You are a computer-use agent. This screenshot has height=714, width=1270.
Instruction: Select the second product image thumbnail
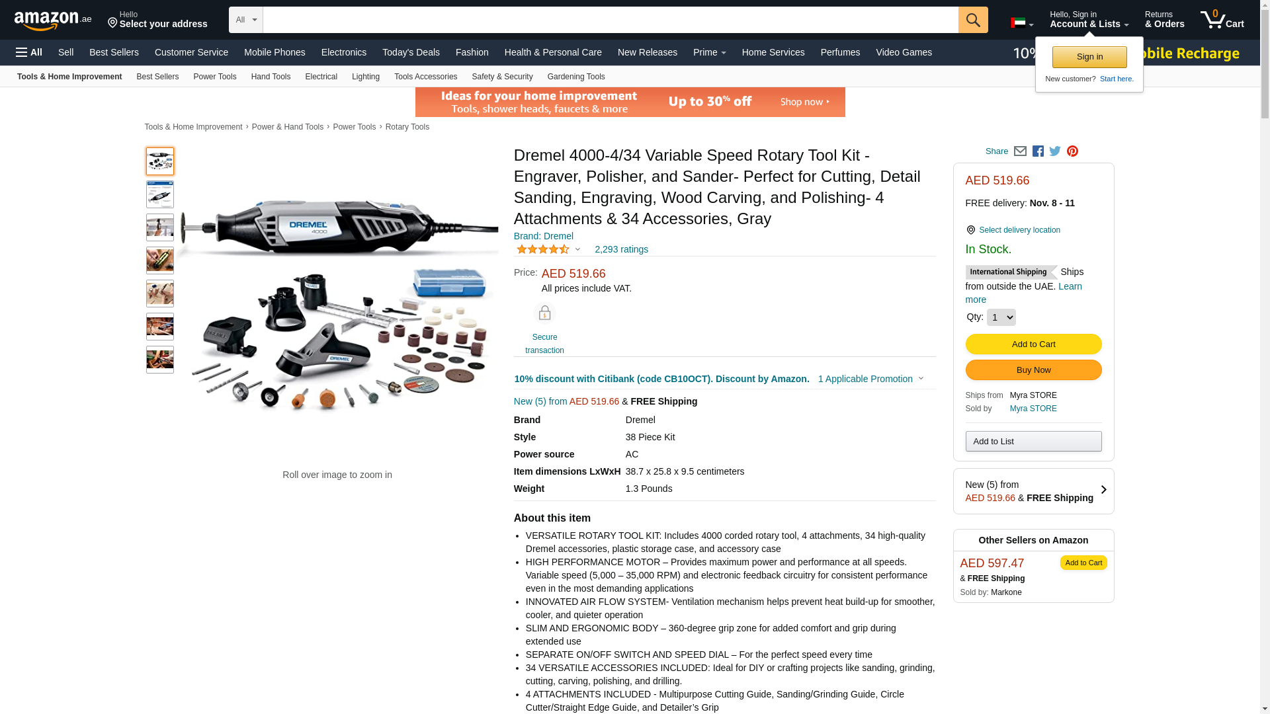point(160,194)
